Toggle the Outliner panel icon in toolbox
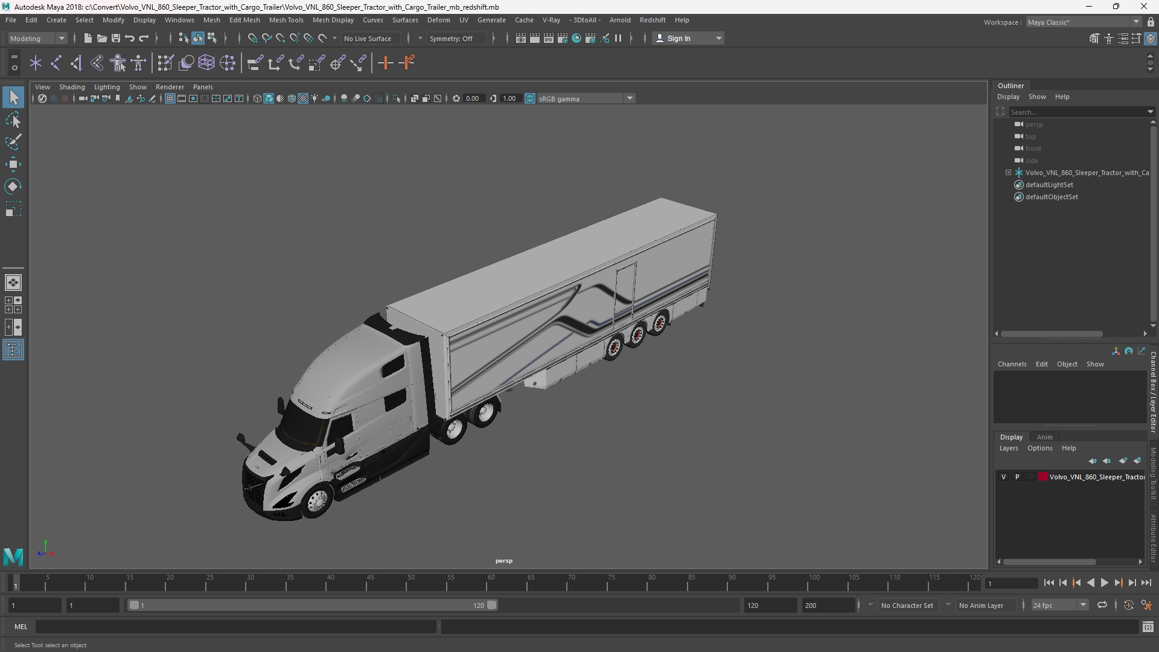The width and height of the screenshot is (1159, 652). 13,350
